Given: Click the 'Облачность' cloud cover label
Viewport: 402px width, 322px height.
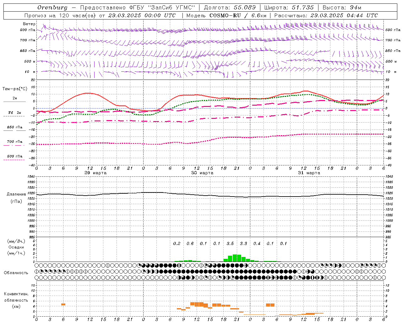Looking at the screenshot, I should [x=16, y=273].
